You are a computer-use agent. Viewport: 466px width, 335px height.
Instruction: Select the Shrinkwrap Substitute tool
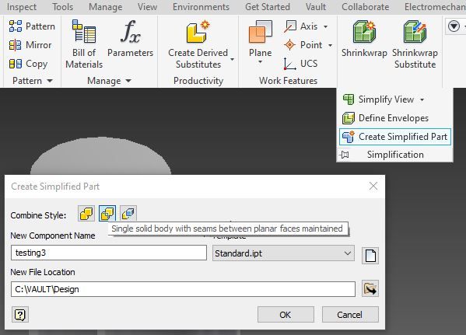(x=415, y=44)
